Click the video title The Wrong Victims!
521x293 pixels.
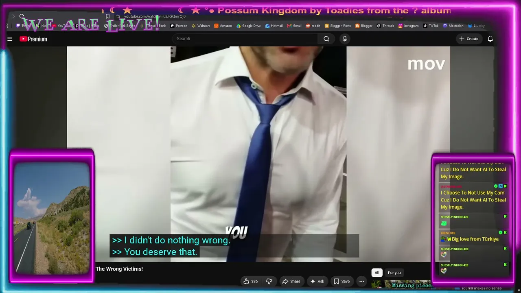point(119,269)
